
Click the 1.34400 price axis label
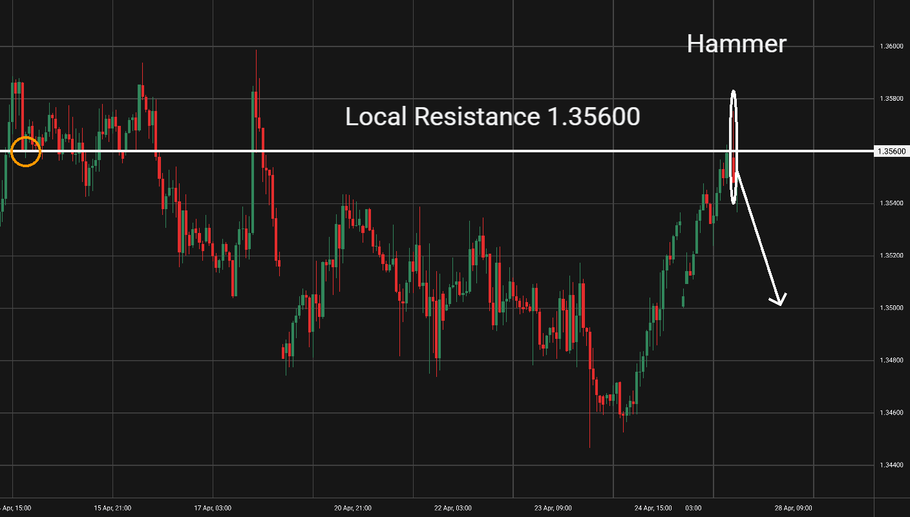tap(892, 465)
